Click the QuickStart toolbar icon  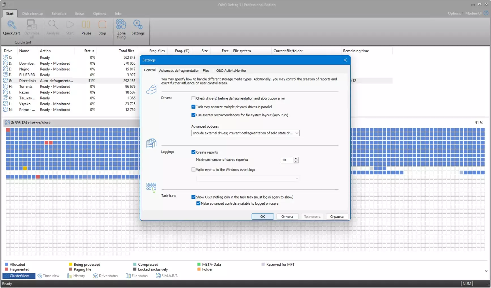point(11,27)
